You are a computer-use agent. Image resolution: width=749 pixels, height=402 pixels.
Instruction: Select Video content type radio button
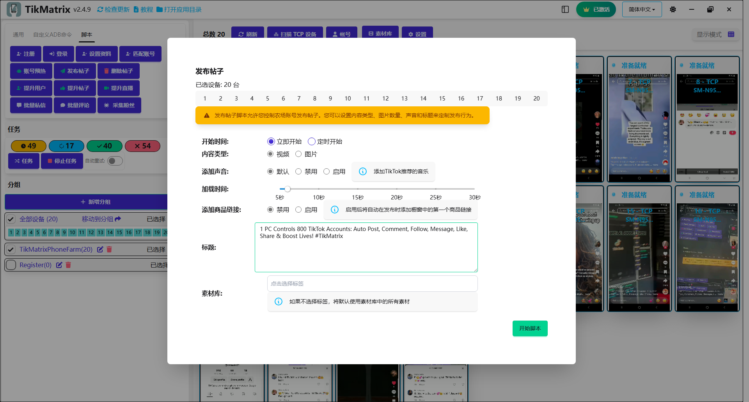[270, 154]
